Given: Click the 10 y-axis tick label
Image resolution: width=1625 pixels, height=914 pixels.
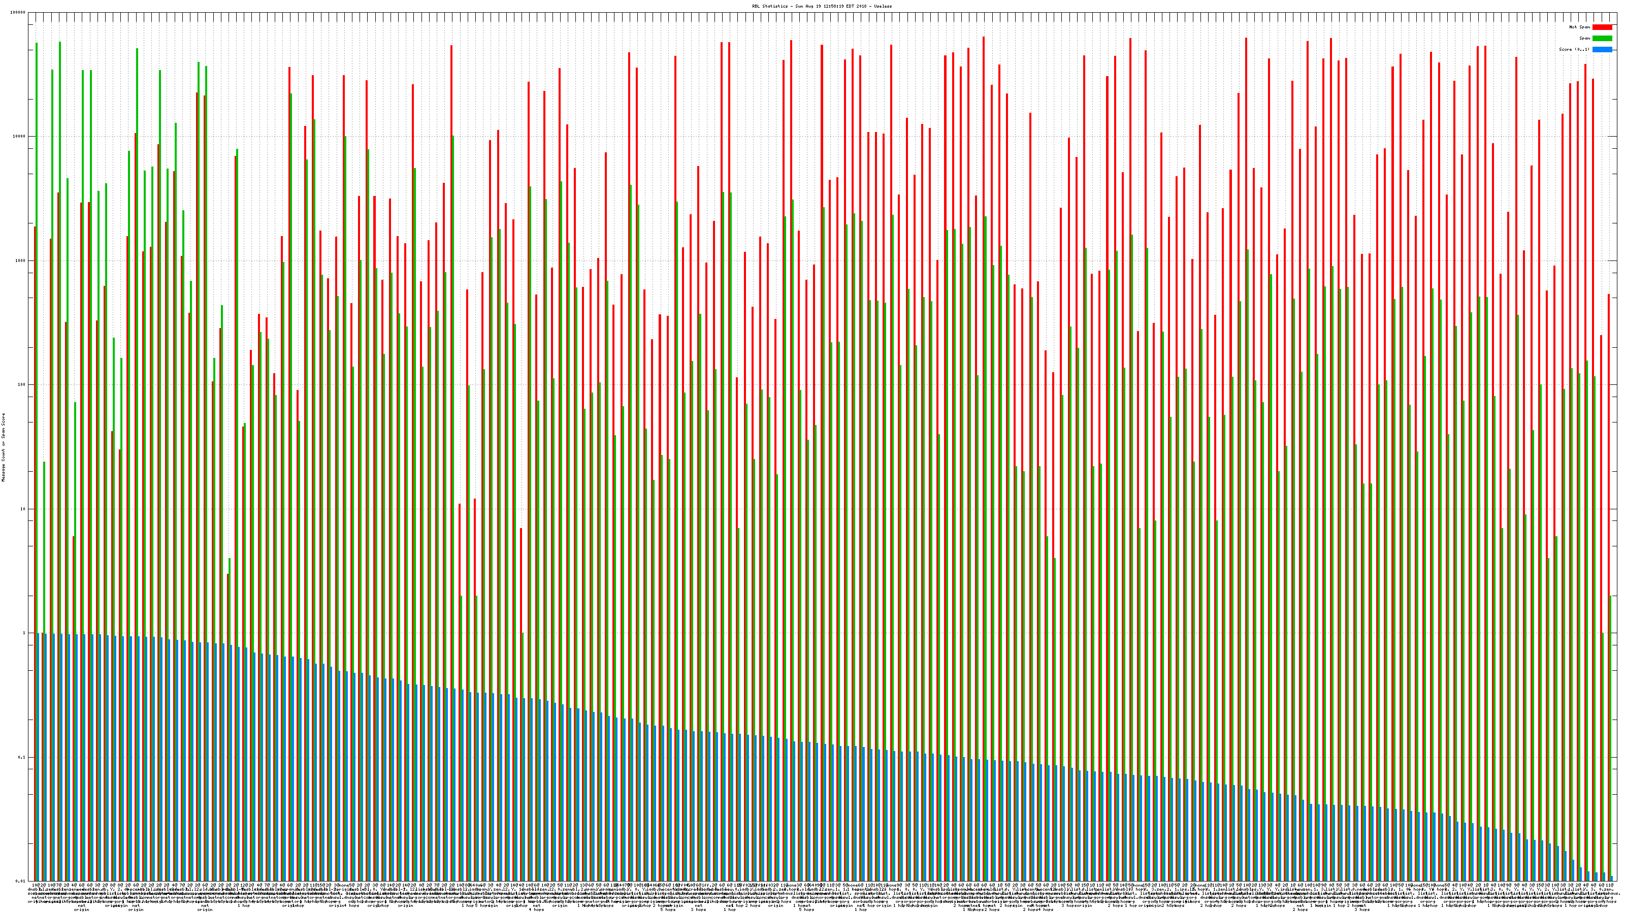Looking at the screenshot, I should [24, 509].
